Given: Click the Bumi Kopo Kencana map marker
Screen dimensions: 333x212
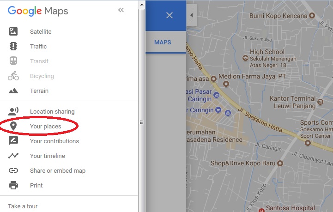Looking at the screenshot, I should click(x=312, y=16).
